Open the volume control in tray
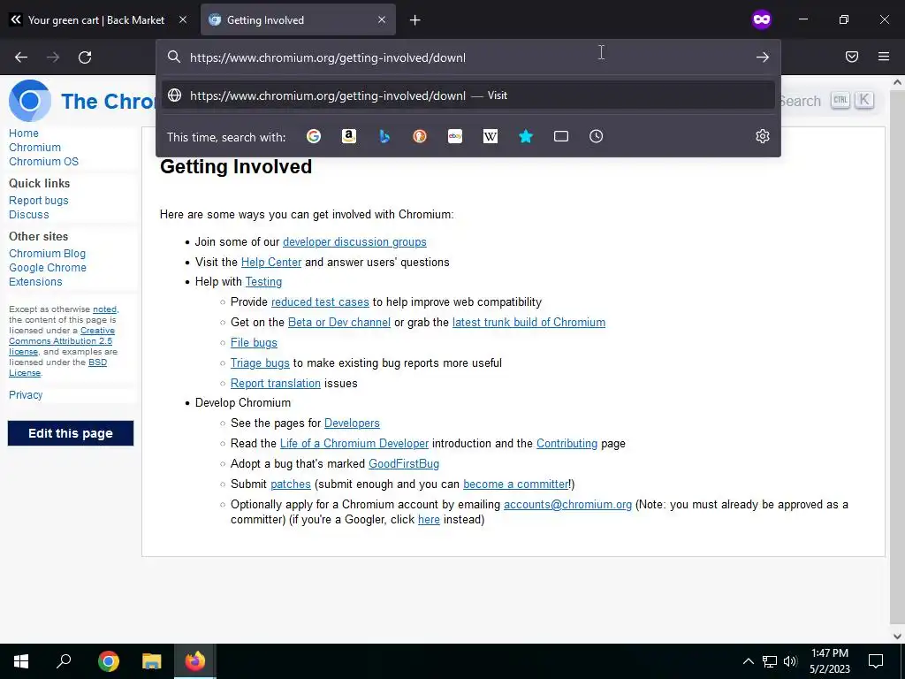Image resolution: width=905 pixels, height=679 pixels. [791, 661]
